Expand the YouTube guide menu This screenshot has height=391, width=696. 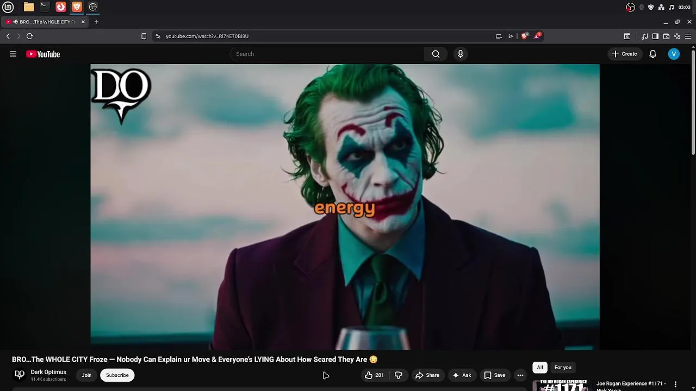(13, 54)
